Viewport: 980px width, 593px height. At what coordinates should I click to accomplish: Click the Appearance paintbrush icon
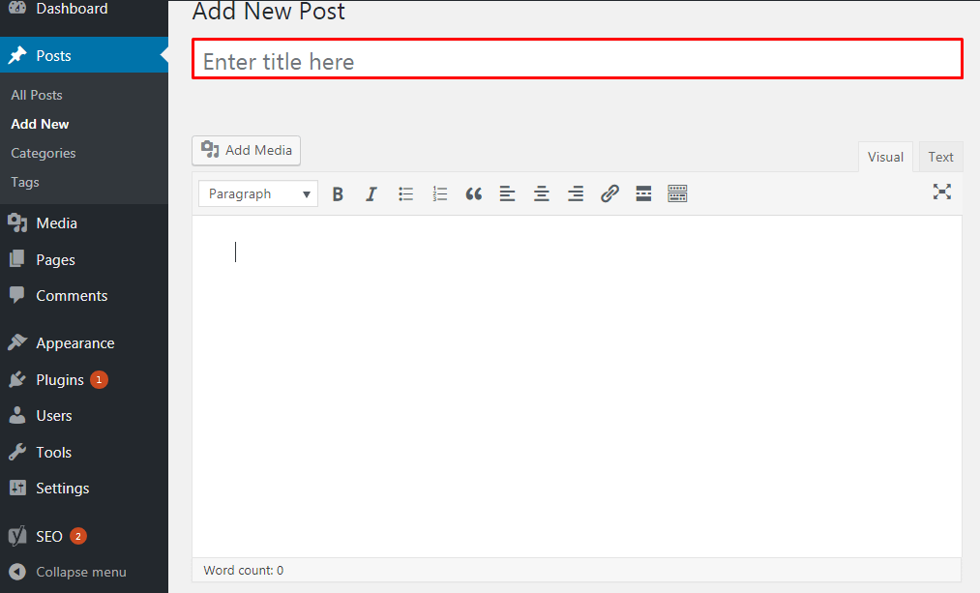tap(17, 342)
